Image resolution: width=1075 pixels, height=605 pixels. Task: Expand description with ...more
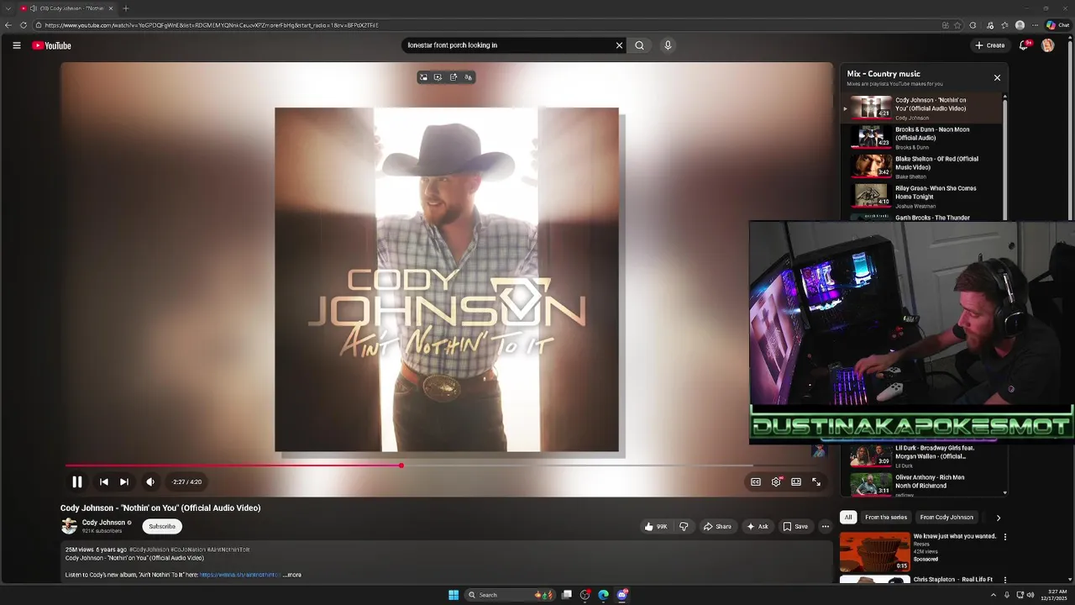tap(292, 575)
